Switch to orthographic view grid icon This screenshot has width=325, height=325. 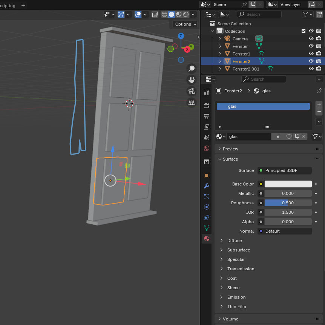[x=192, y=103]
